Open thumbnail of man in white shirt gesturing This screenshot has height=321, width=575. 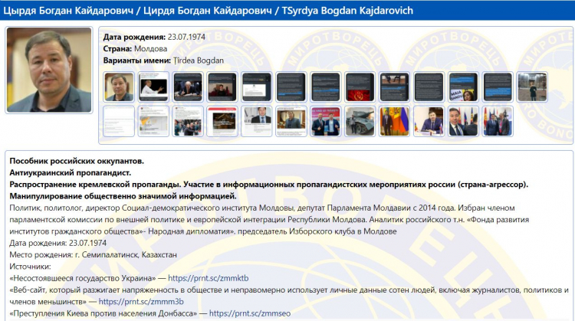(153, 87)
